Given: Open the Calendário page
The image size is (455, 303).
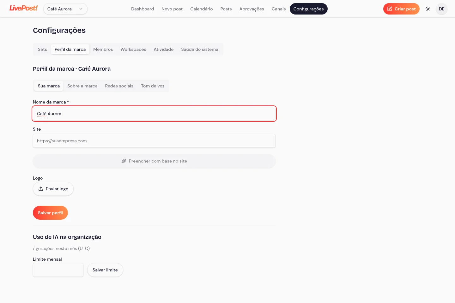Looking at the screenshot, I should click(201, 9).
